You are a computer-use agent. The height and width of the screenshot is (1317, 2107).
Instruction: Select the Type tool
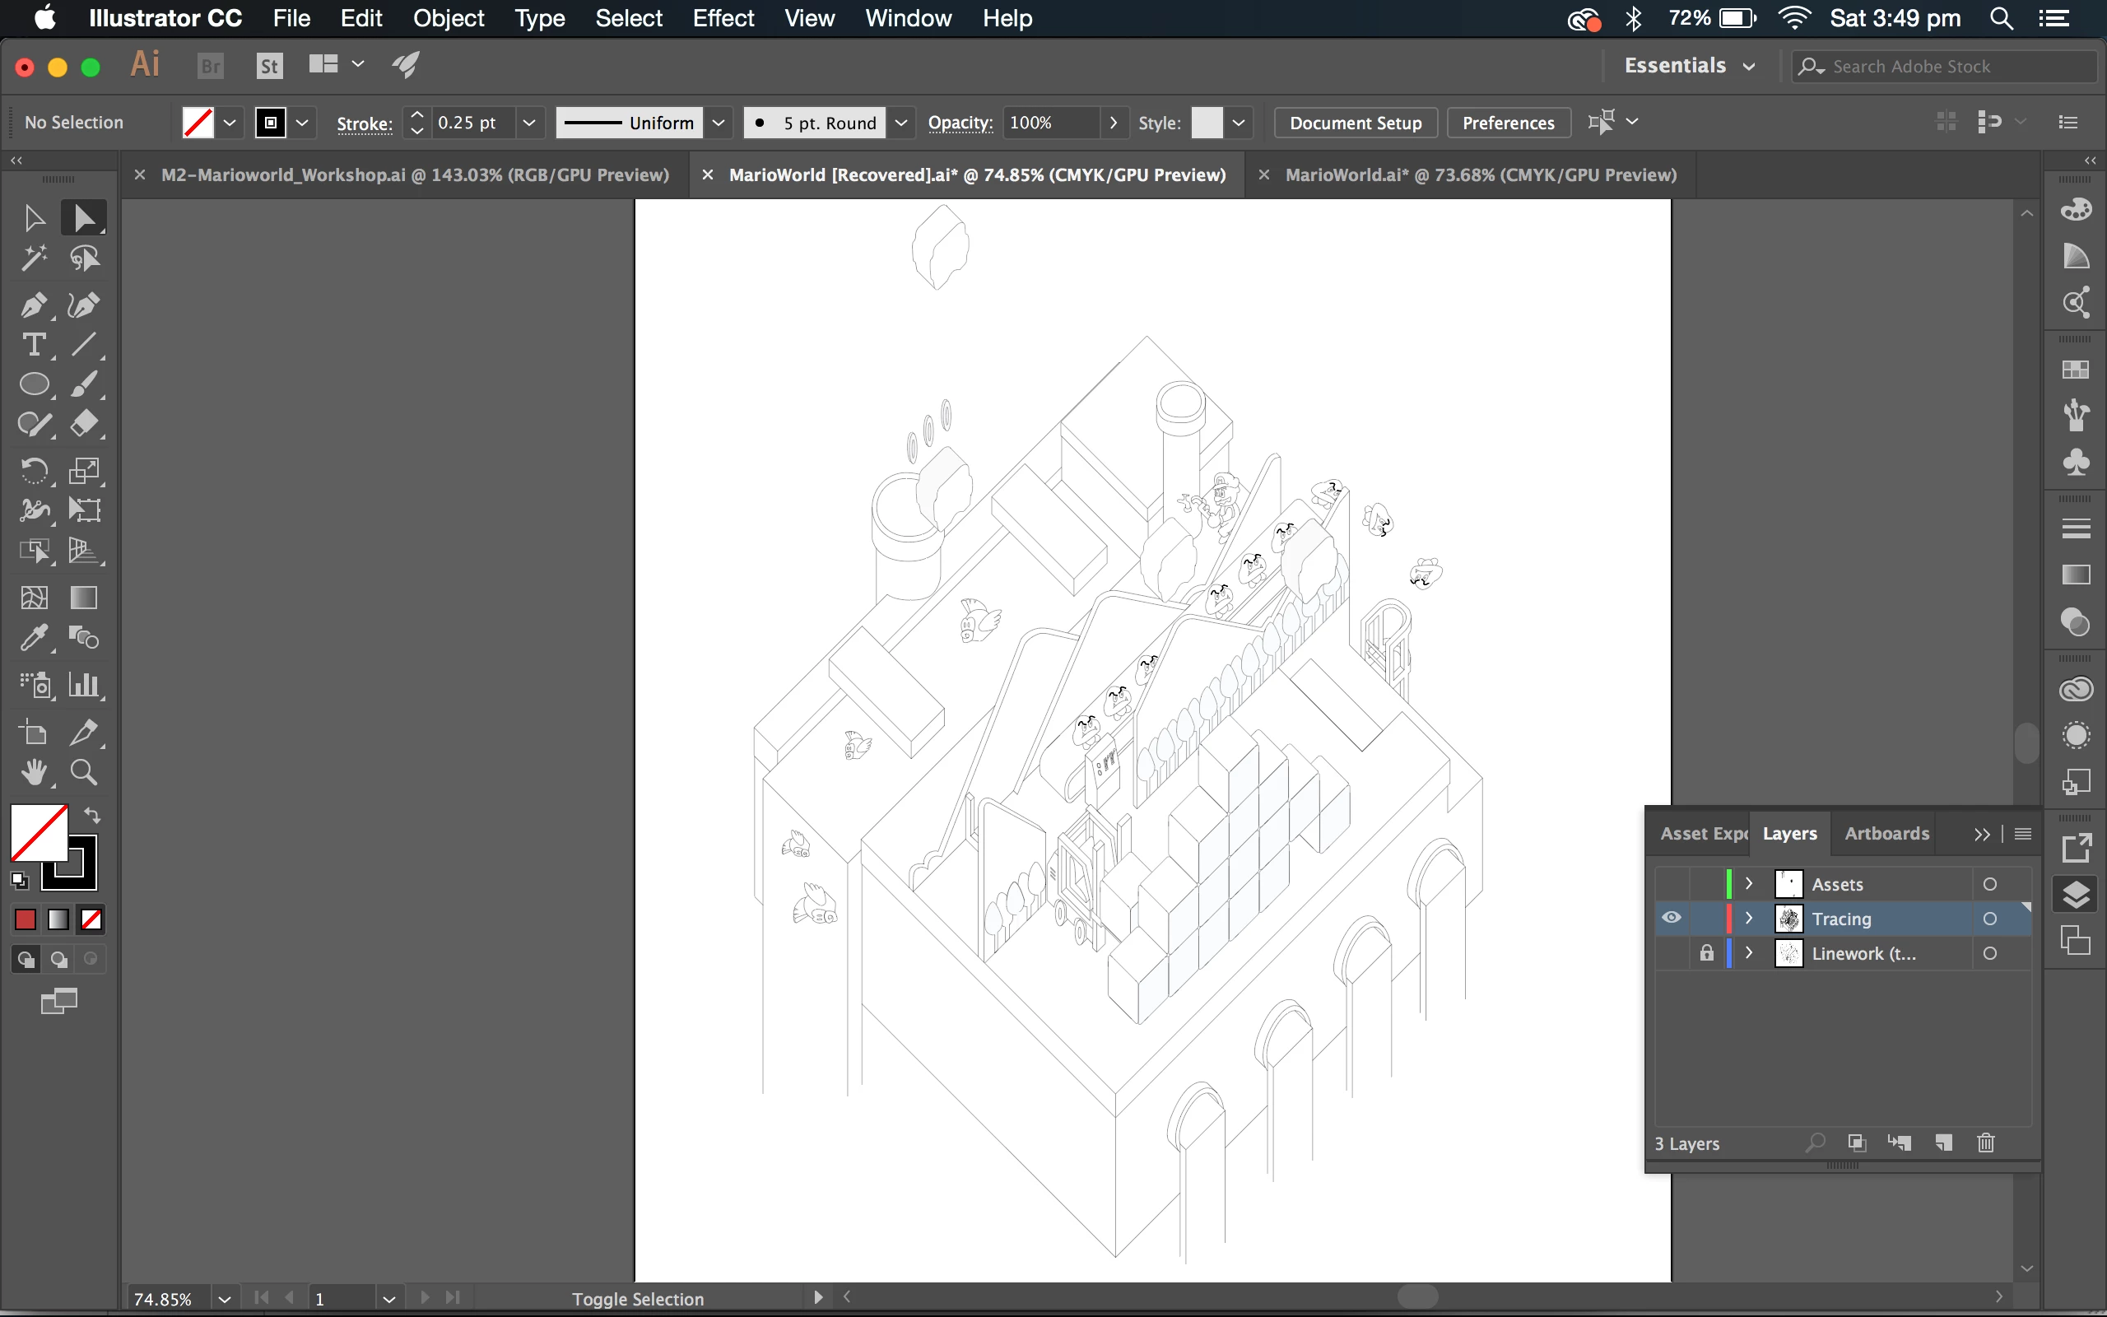pyautogui.click(x=33, y=345)
